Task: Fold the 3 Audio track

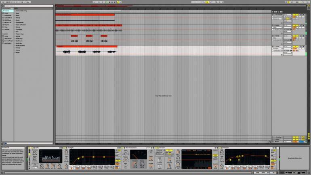Action: tap(273, 36)
